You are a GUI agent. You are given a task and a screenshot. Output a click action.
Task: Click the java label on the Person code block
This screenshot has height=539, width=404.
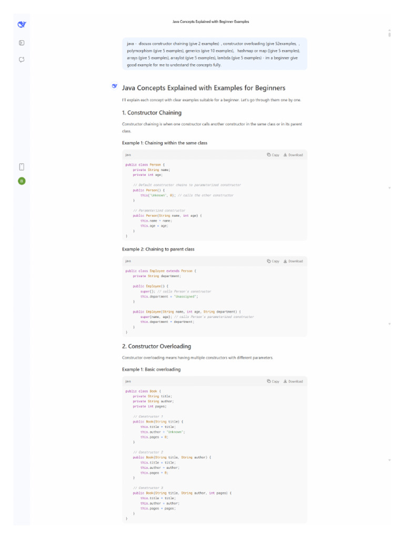128,155
